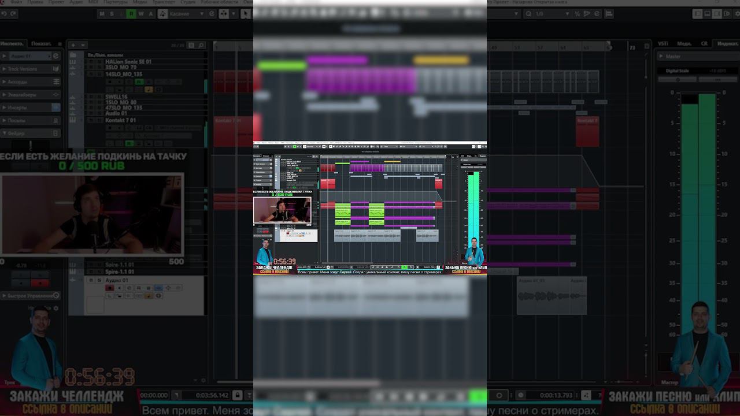
Task: Click the undo arrow in background toolbar
Action: point(4,14)
